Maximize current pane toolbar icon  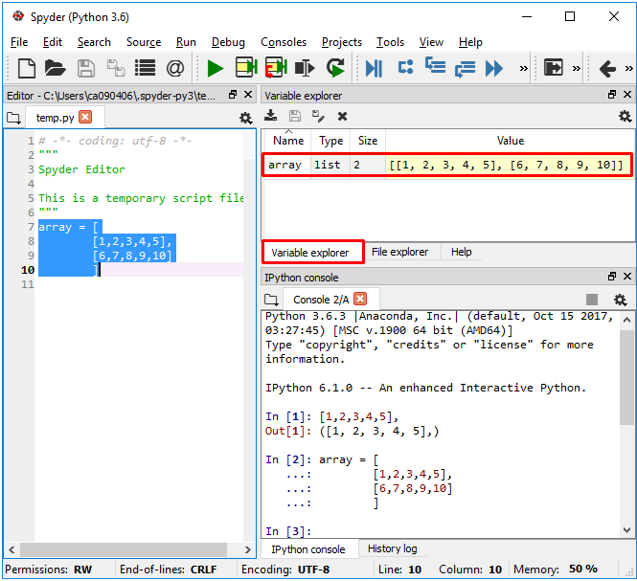click(x=554, y=67)
